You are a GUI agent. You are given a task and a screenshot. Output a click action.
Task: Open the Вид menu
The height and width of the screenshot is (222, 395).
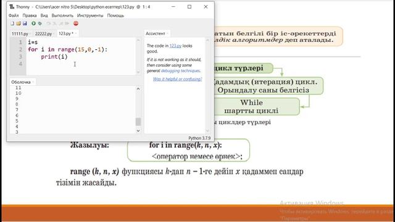tap(44, 15)
